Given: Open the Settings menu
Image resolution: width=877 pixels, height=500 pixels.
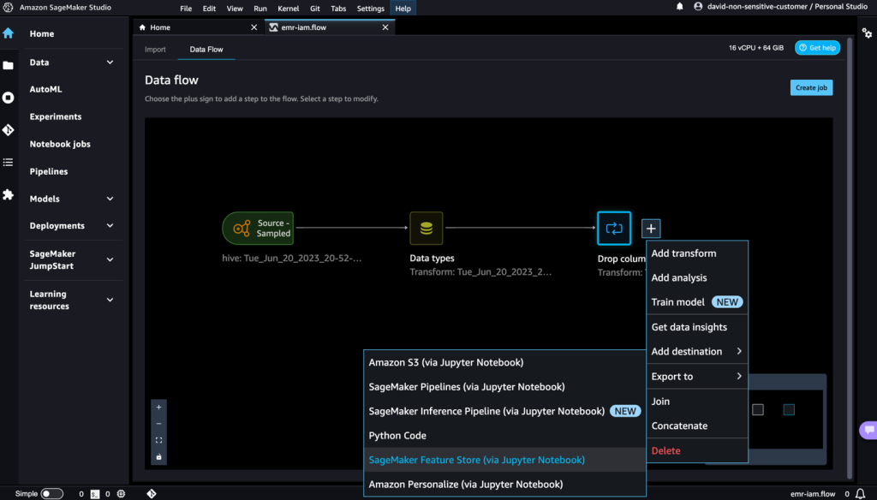Looking at the screenshot, I should coord(370,9).
